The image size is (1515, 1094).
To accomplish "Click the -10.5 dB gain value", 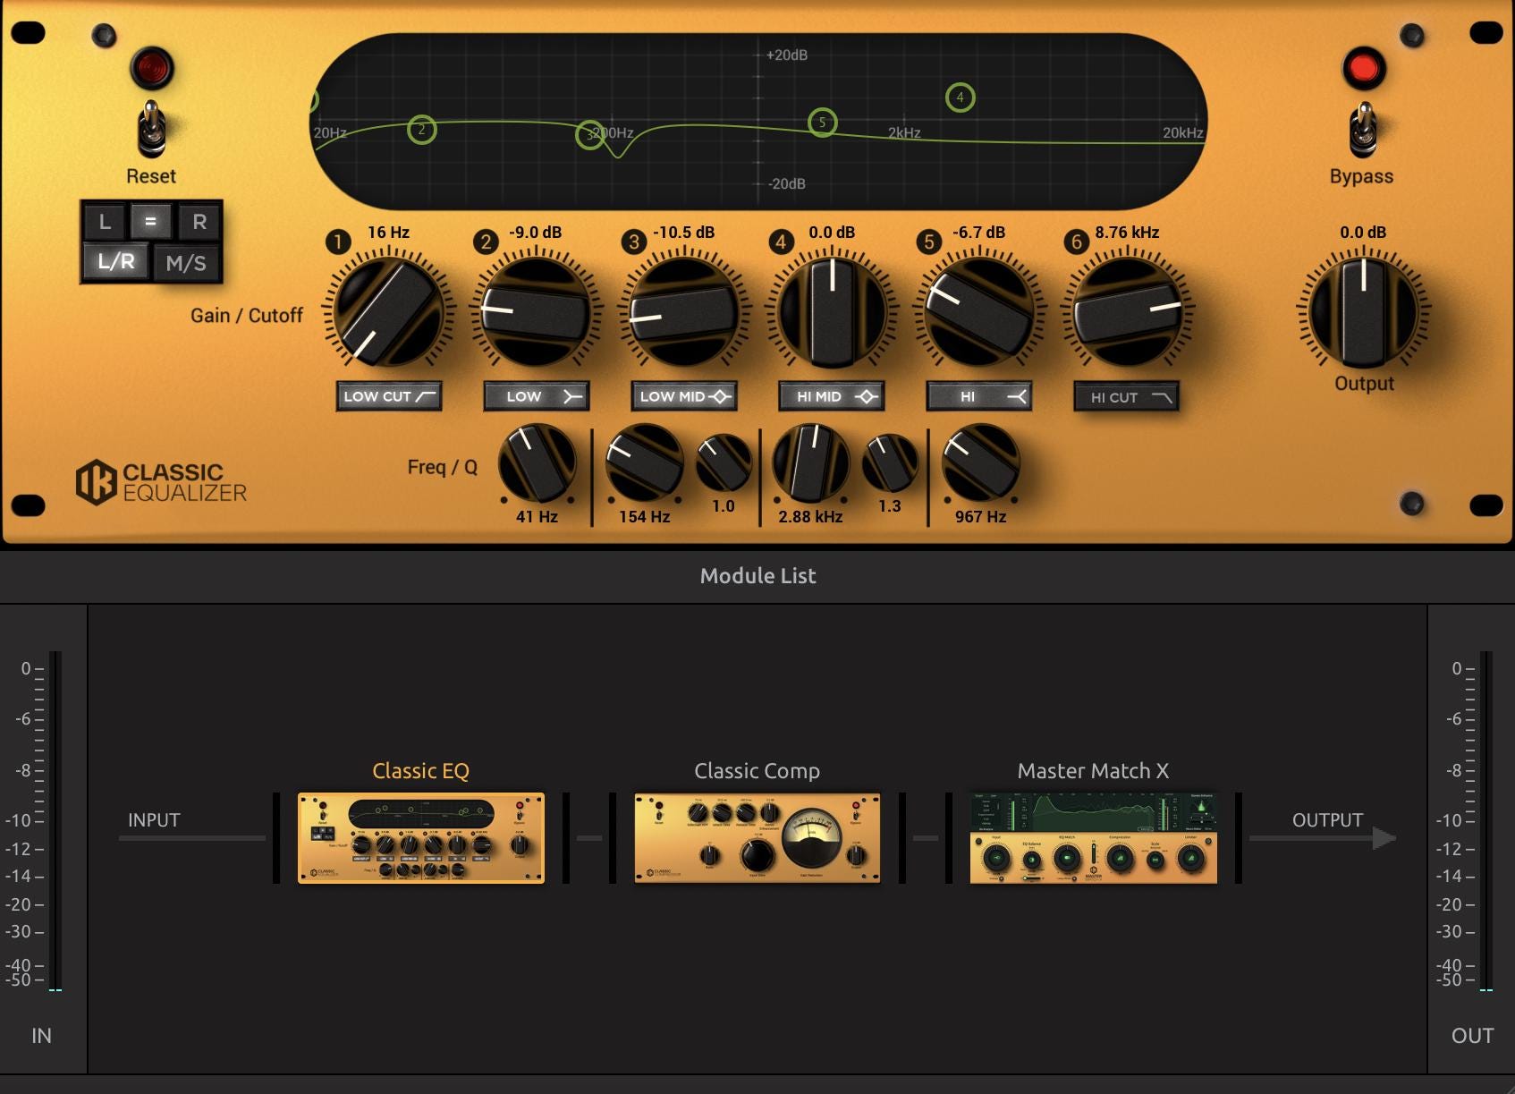I will coord(684,233).
